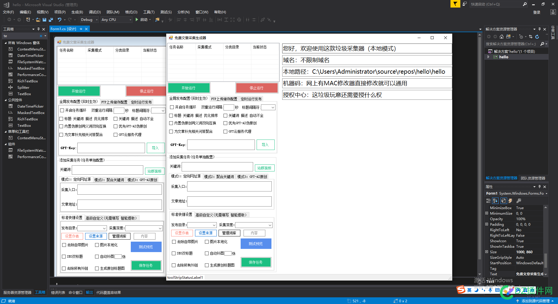Switch to 团队资源管理器 tab
Viewport: 558px width, 304px height.
click(x=533, y=178)
